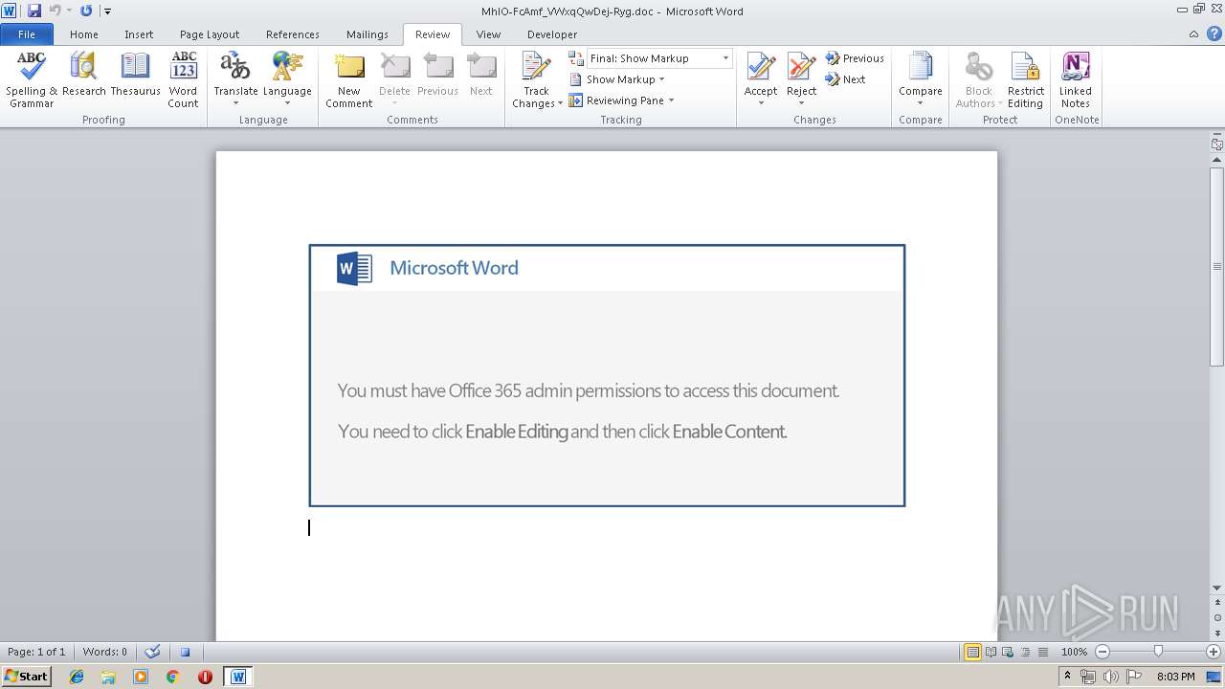Click Block Authors icon
This screenshot has height=689, width=1225.
click(x=978, y=67)
